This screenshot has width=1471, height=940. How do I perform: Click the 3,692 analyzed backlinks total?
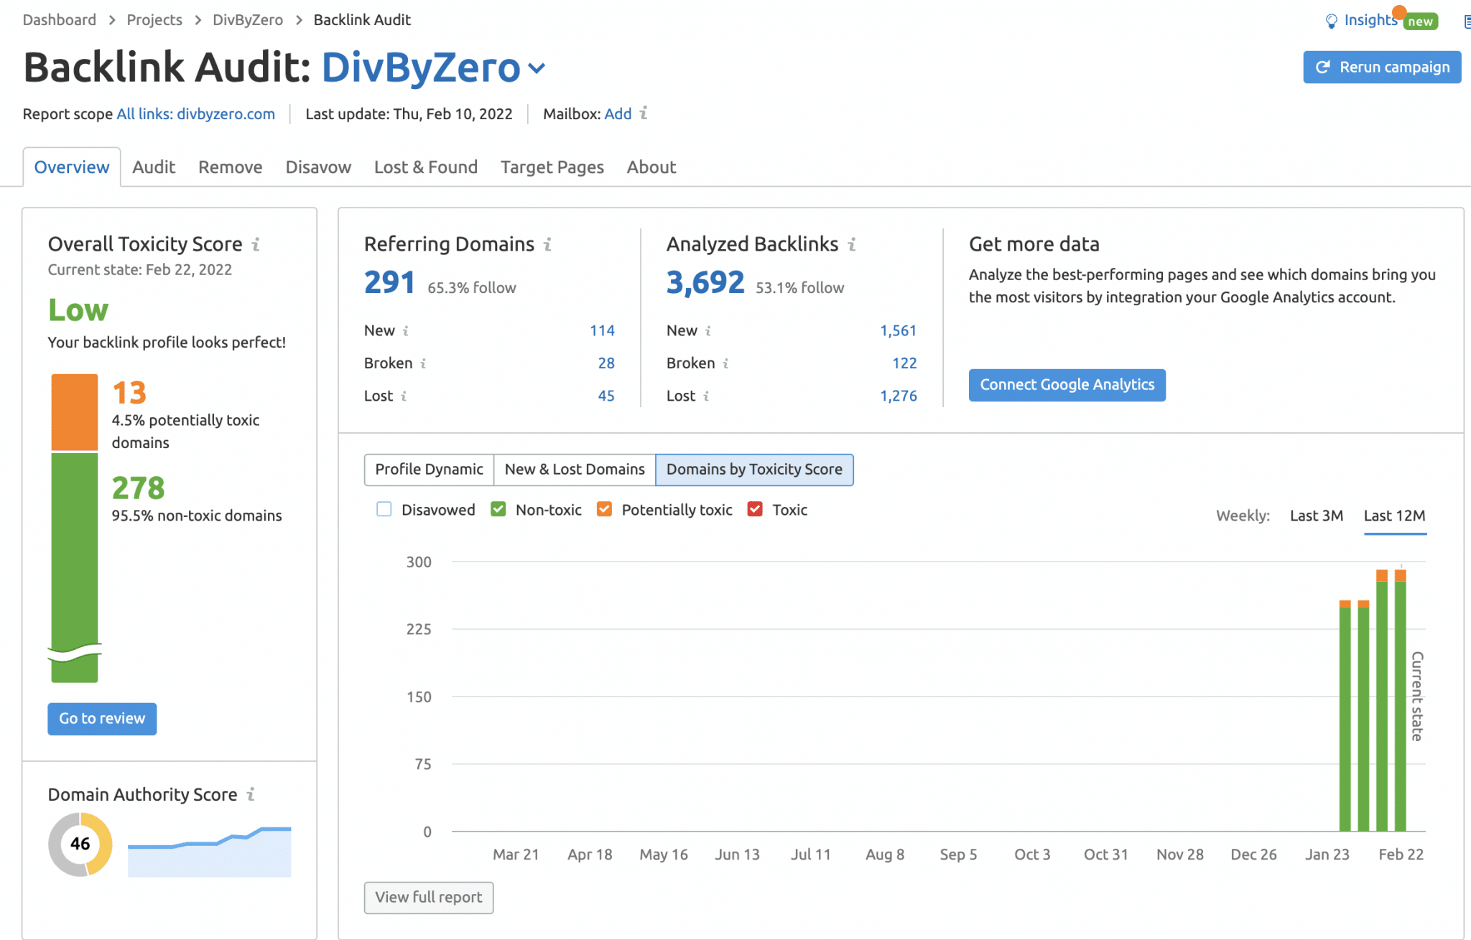[705, 282]
